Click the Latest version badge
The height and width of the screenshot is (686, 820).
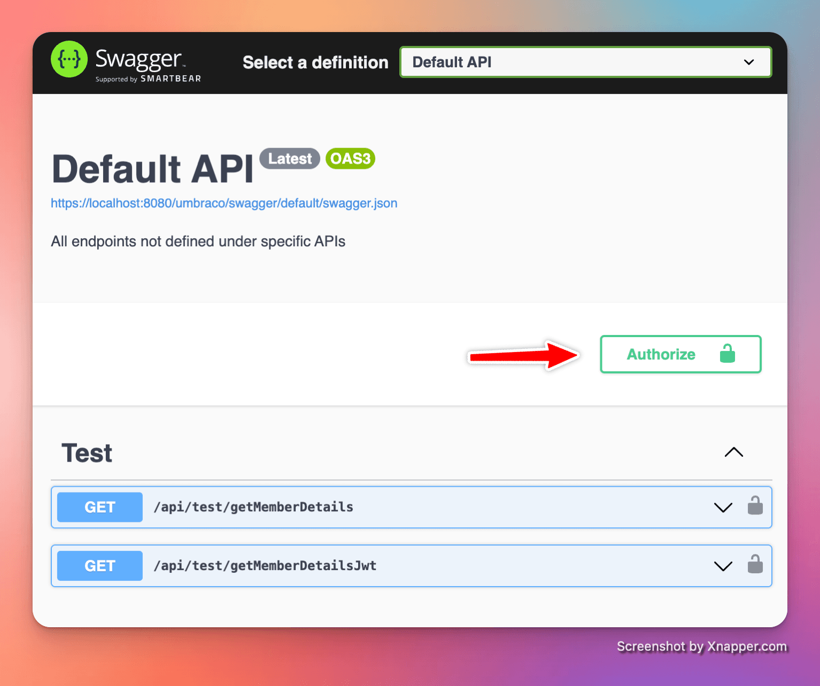(x=289, y=158)
